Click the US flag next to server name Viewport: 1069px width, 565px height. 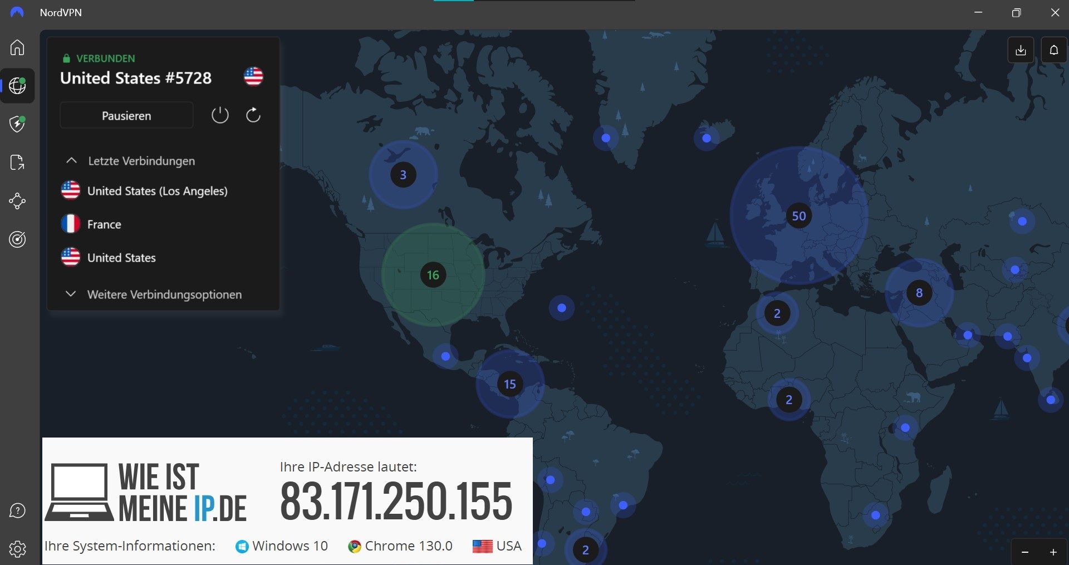click(x=253, y=76)
